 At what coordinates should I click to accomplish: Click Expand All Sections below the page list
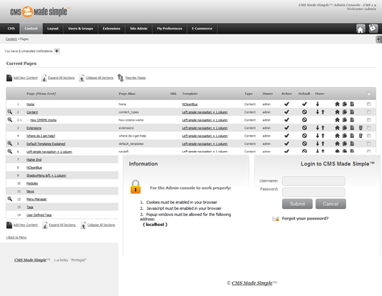pyautogui.click(x=63, y=225)
